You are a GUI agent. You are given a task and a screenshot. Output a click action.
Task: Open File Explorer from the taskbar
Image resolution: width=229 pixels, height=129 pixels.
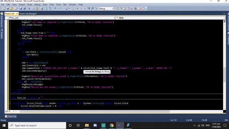(87, 125)
